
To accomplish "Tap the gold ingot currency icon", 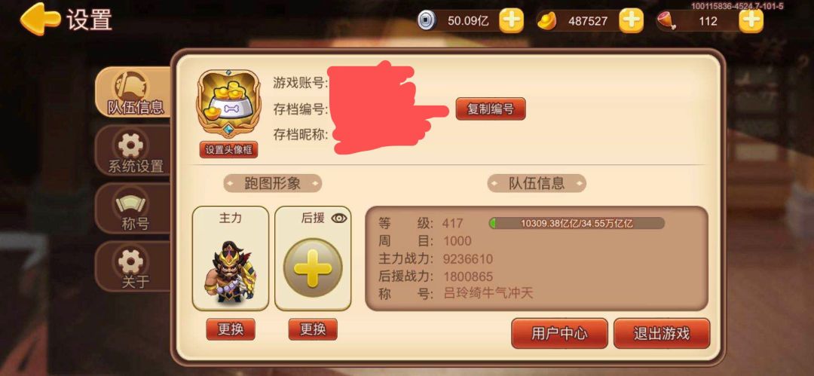I will 546,21.
